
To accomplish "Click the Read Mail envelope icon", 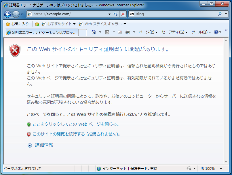I will coord(120,32).
